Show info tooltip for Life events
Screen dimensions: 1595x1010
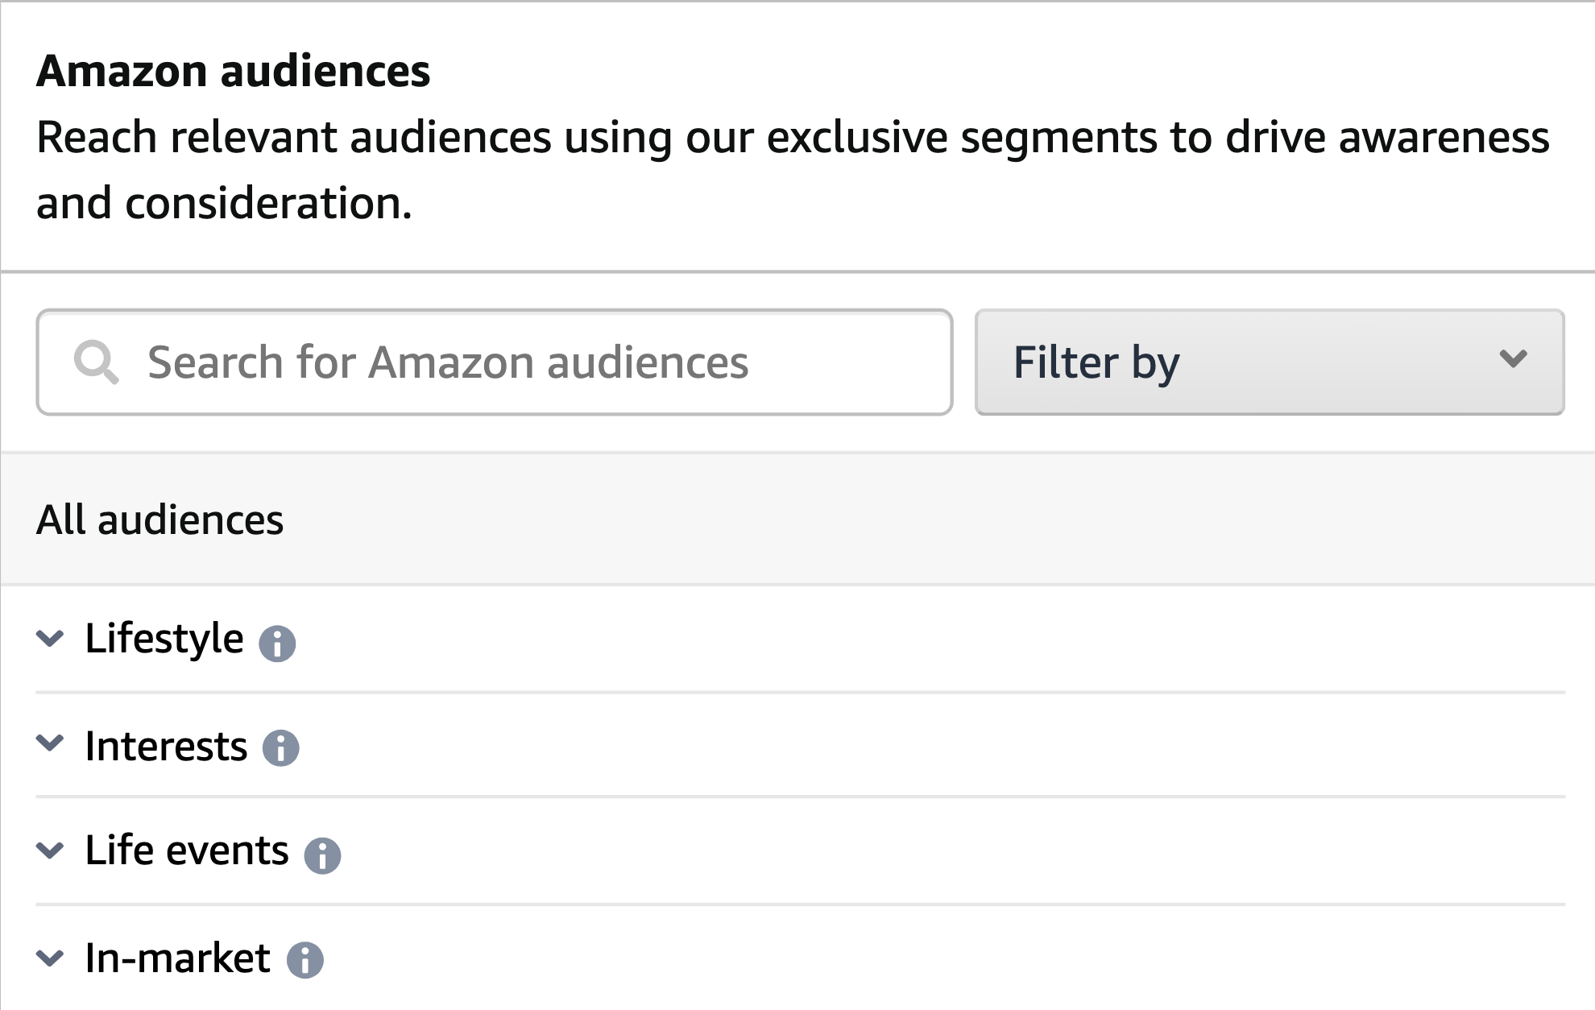tap(322, 855)
